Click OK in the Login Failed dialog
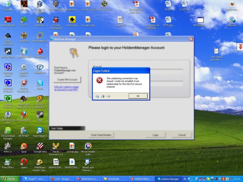This screenshot has height=182, width=243. (x=138, y=96)
